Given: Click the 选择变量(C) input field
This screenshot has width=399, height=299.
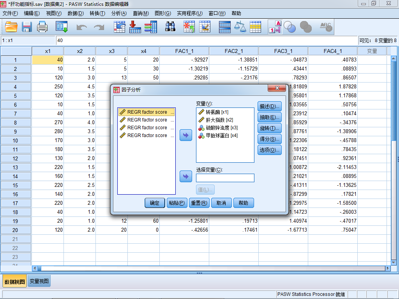Looking at the screenshot, I should (225, 178).
